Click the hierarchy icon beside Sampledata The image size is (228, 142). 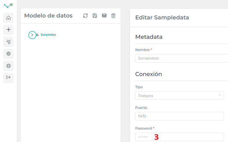(x=37, y=35)
